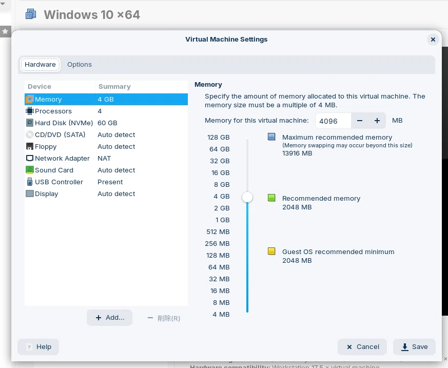Click the 60 GB summary value
The image size is (448, 368).
coord(107,123)
